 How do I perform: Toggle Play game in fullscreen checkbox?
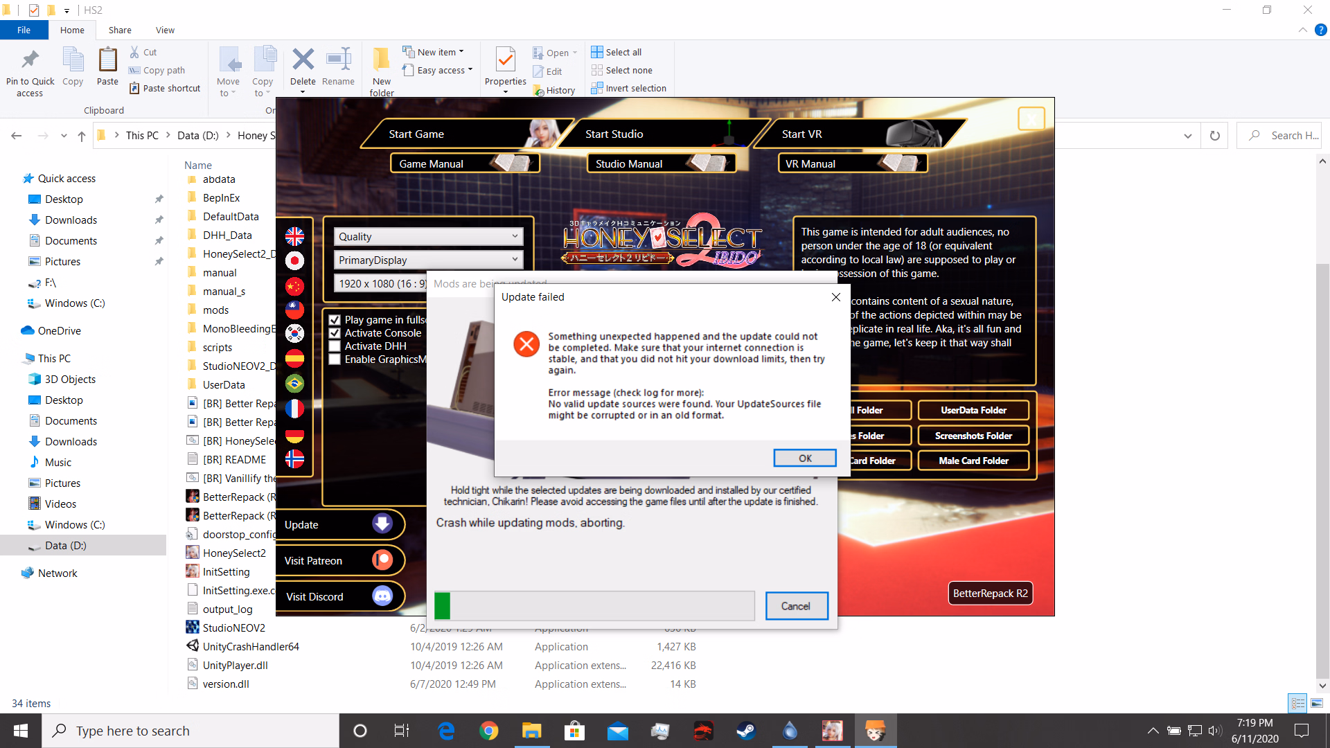click(335, 320)
